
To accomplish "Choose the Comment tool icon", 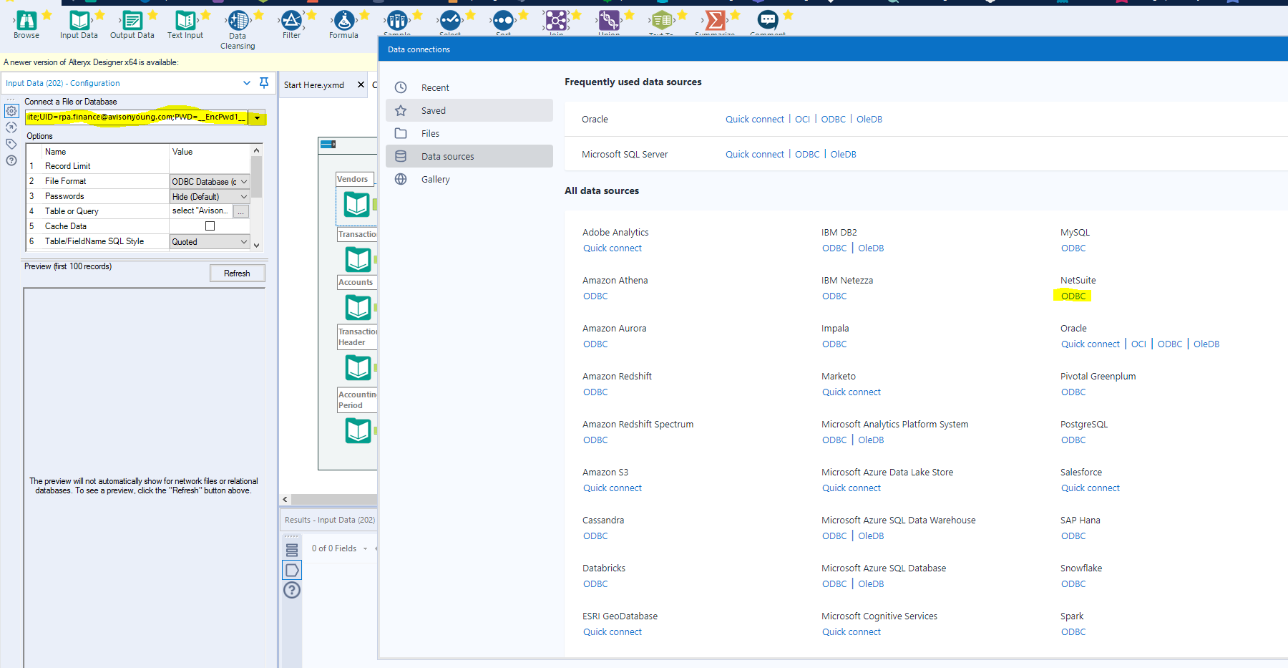I will click(768, 21).
